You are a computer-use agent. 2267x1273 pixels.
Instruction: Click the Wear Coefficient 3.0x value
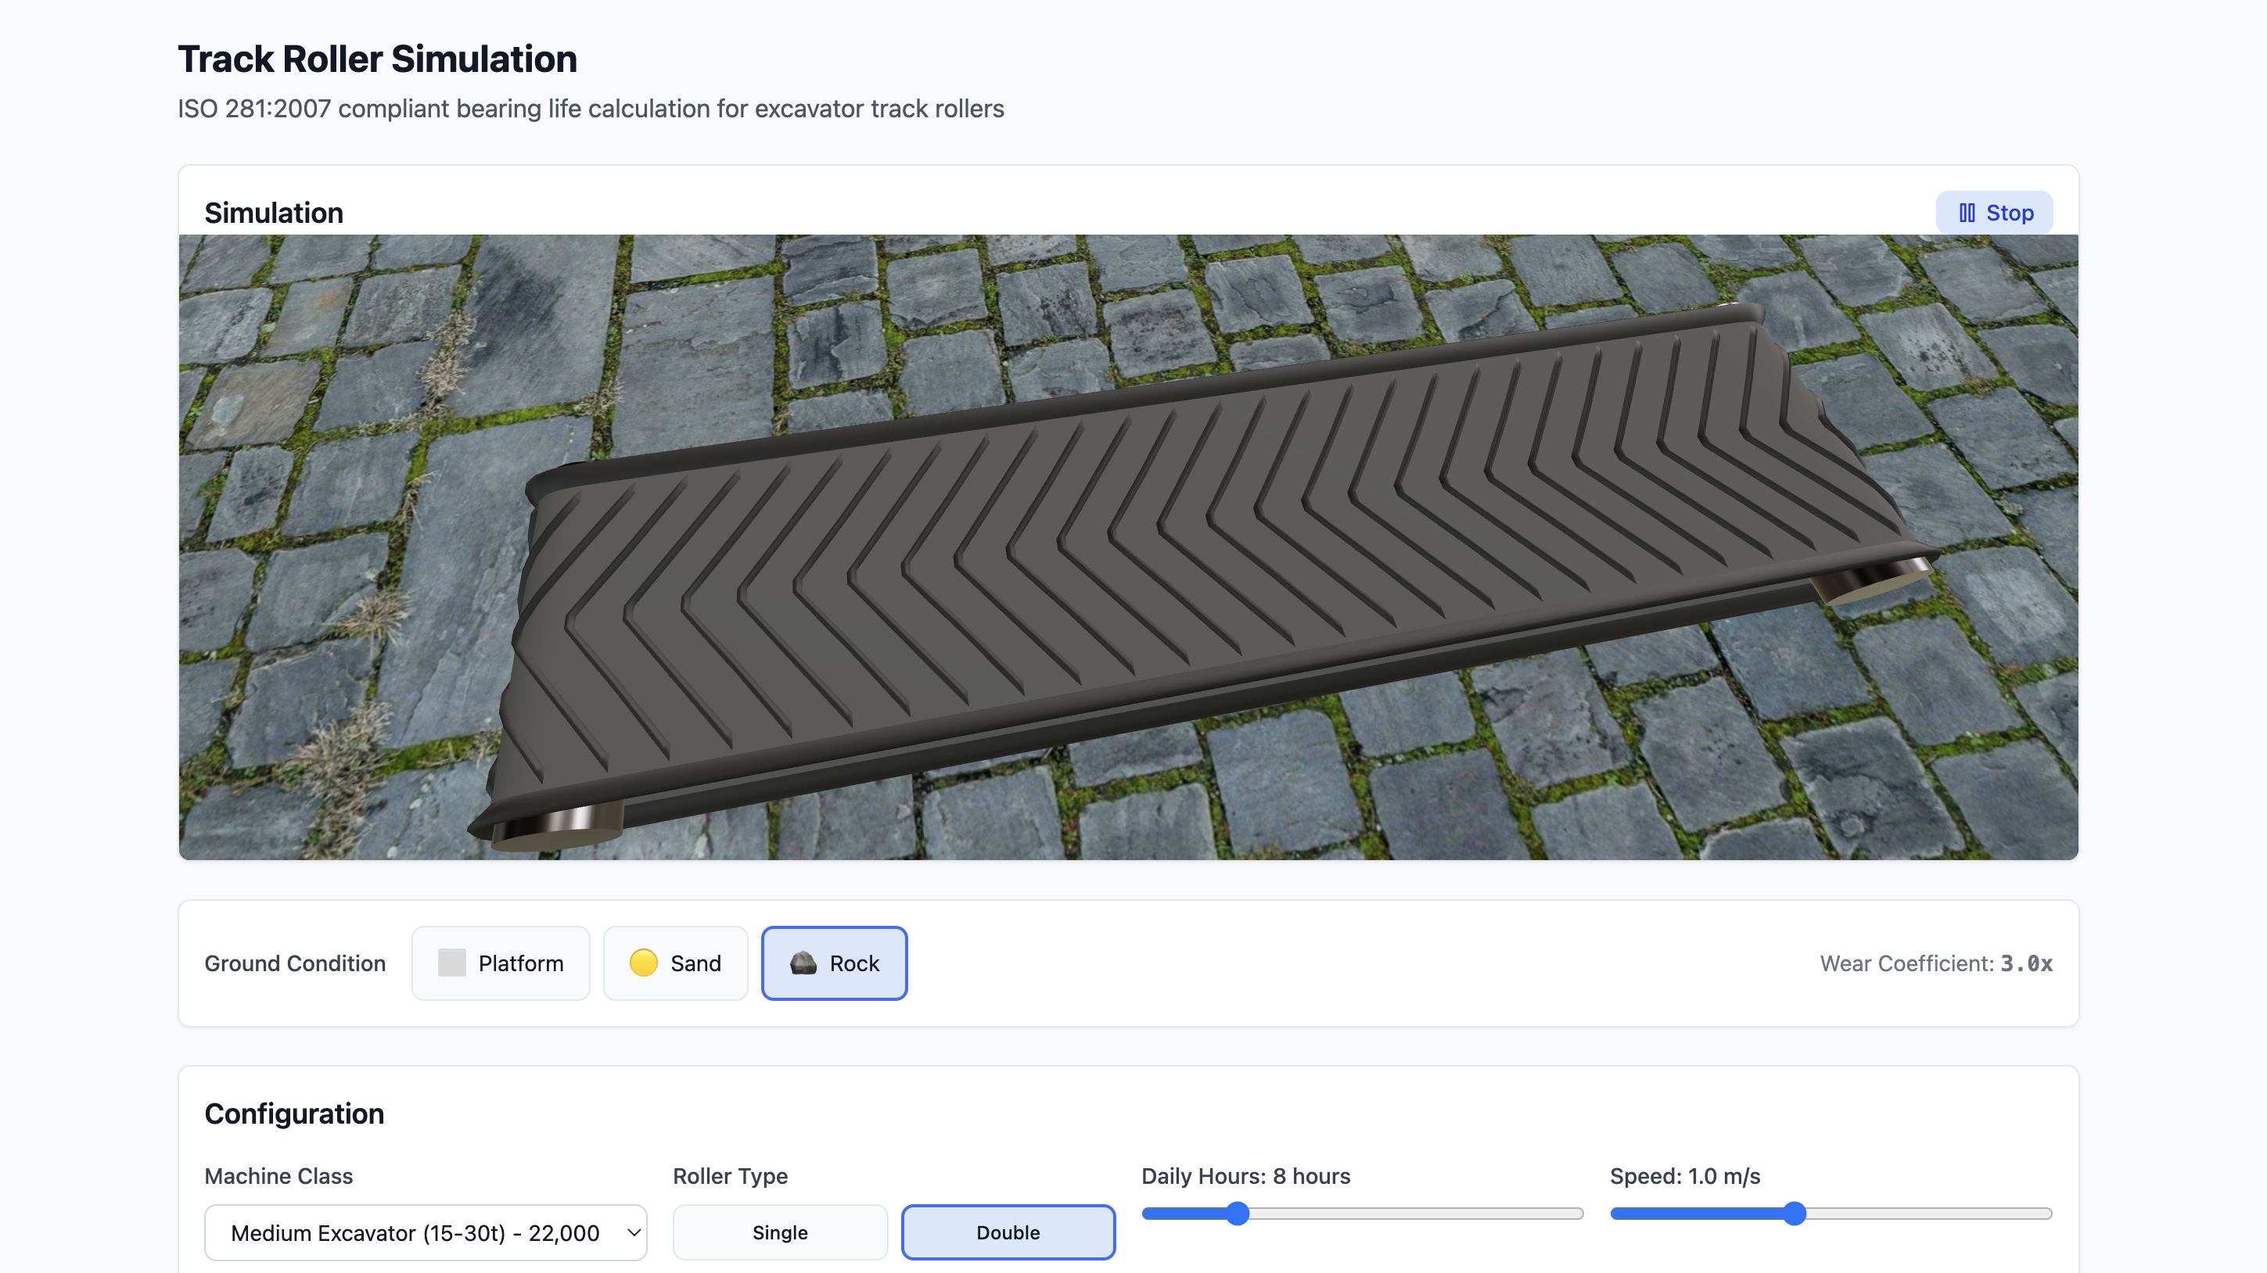(2026, 963)
